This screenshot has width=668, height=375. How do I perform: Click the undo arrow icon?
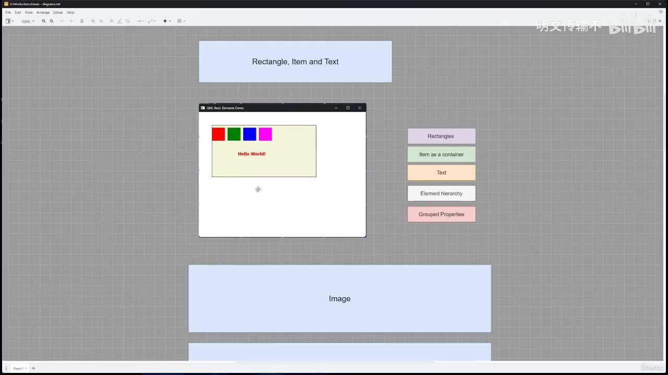(62, 21)
